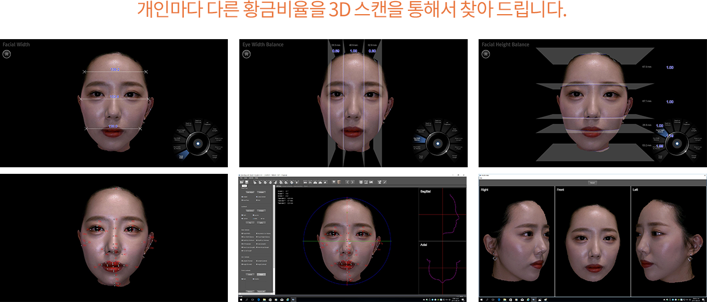Viewport: 707px width, 302px height.
Task: Open File Explorer in analysis window taskbar
Action: point(264,299)
